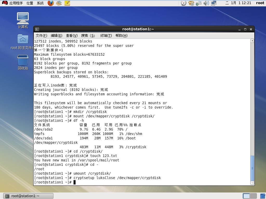
Task: Click the terminal vertical scrollbar thumb
Action: click(252, 168)
